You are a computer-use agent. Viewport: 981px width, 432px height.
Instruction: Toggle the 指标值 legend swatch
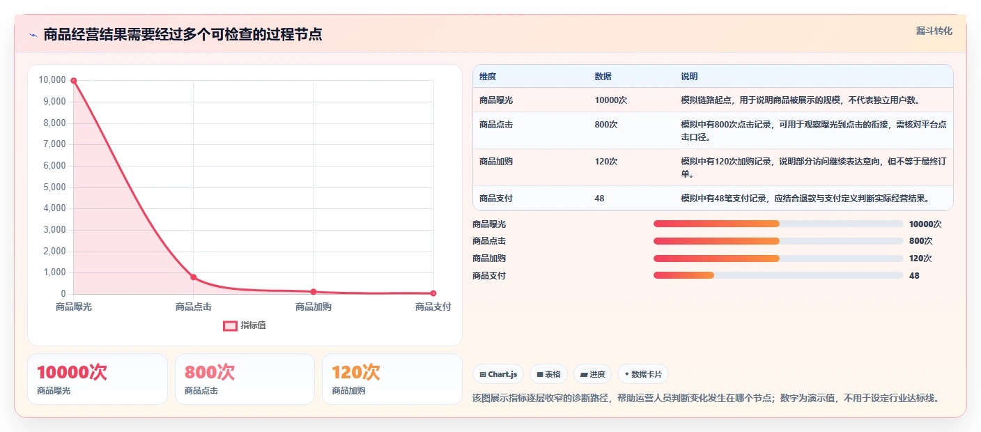tap(230, 325)
